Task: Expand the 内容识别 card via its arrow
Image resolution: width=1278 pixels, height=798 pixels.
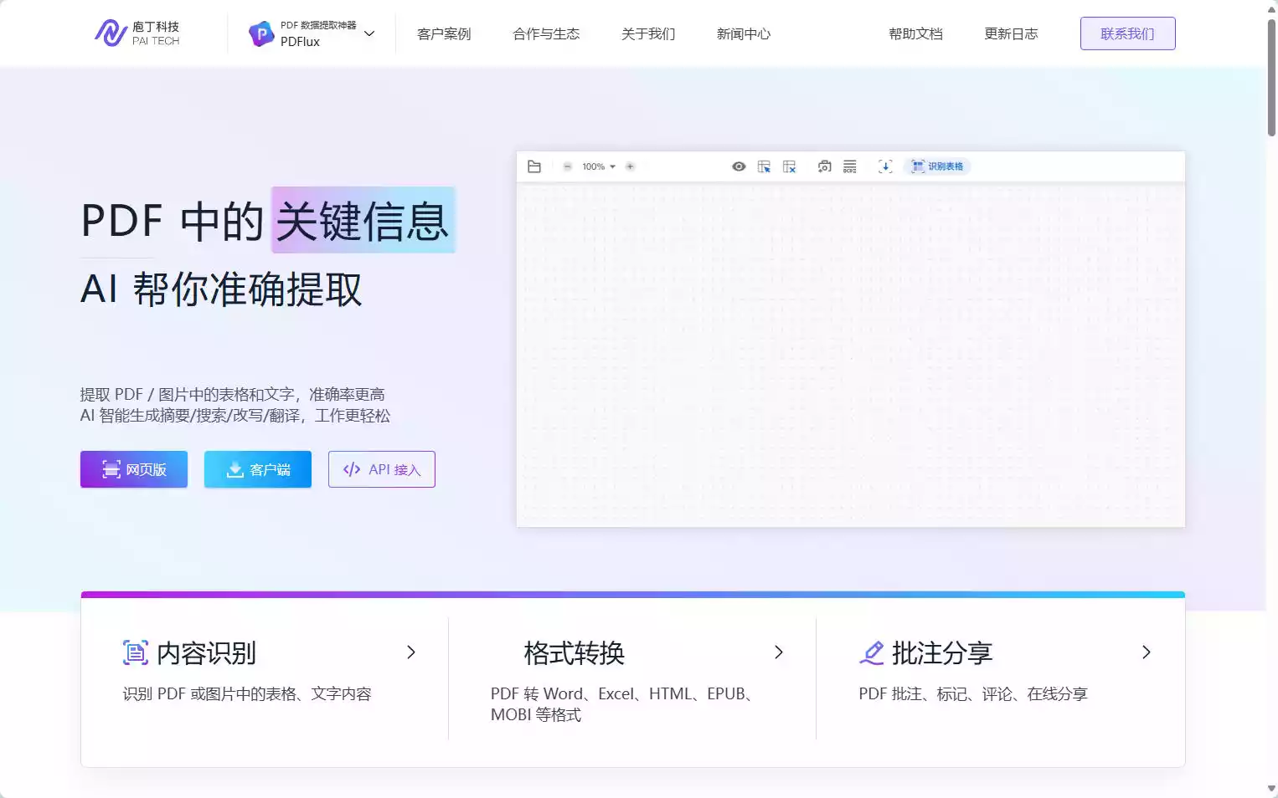Action: pyautogui.click(x=411, y=652)
